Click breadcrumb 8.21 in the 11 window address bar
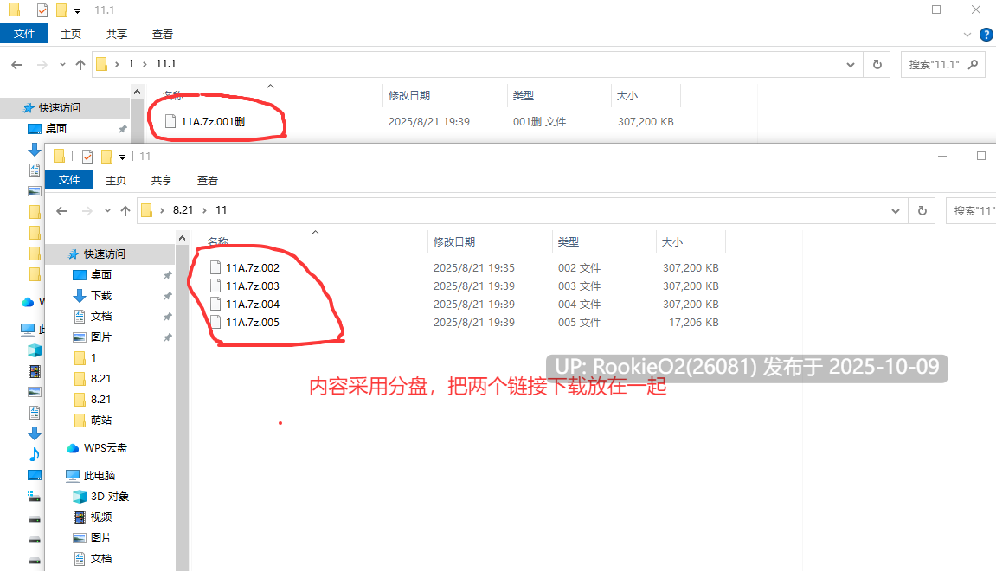 [183, 210]
